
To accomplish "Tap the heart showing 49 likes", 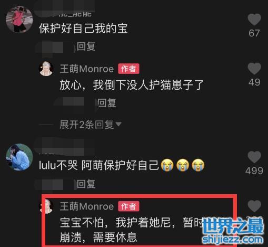I will tap(254, 69).
